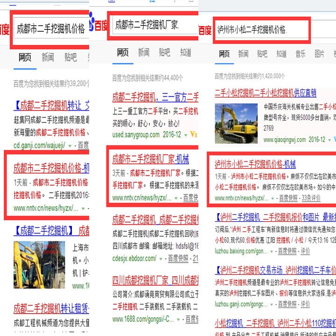Open the 贴吧 tab under 成都市二手挖掘机厂家 search
The image size is (336, 336).
coord(164,52)
